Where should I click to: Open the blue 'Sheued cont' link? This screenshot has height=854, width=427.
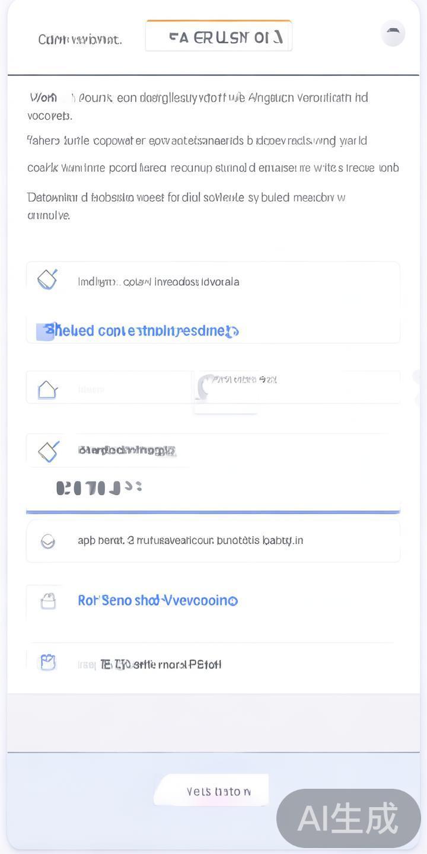(142, 331)
